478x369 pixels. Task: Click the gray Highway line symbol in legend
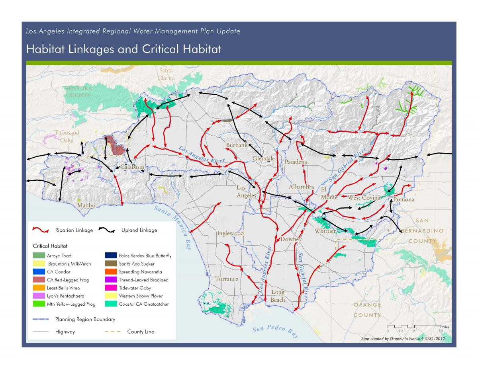pyautogui.click(x=41, y=332)
